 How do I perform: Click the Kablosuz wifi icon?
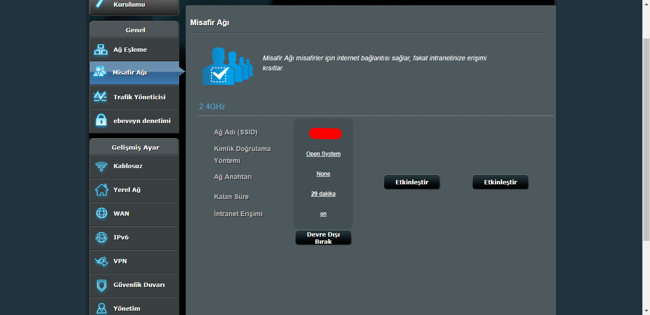[101, 166]
